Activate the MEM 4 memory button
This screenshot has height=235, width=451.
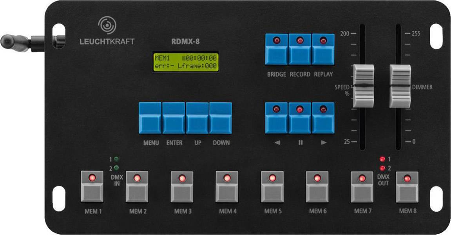click(227, 187)
